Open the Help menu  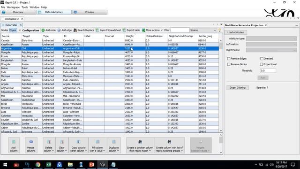pyautogui.click(x=44, y=8)
